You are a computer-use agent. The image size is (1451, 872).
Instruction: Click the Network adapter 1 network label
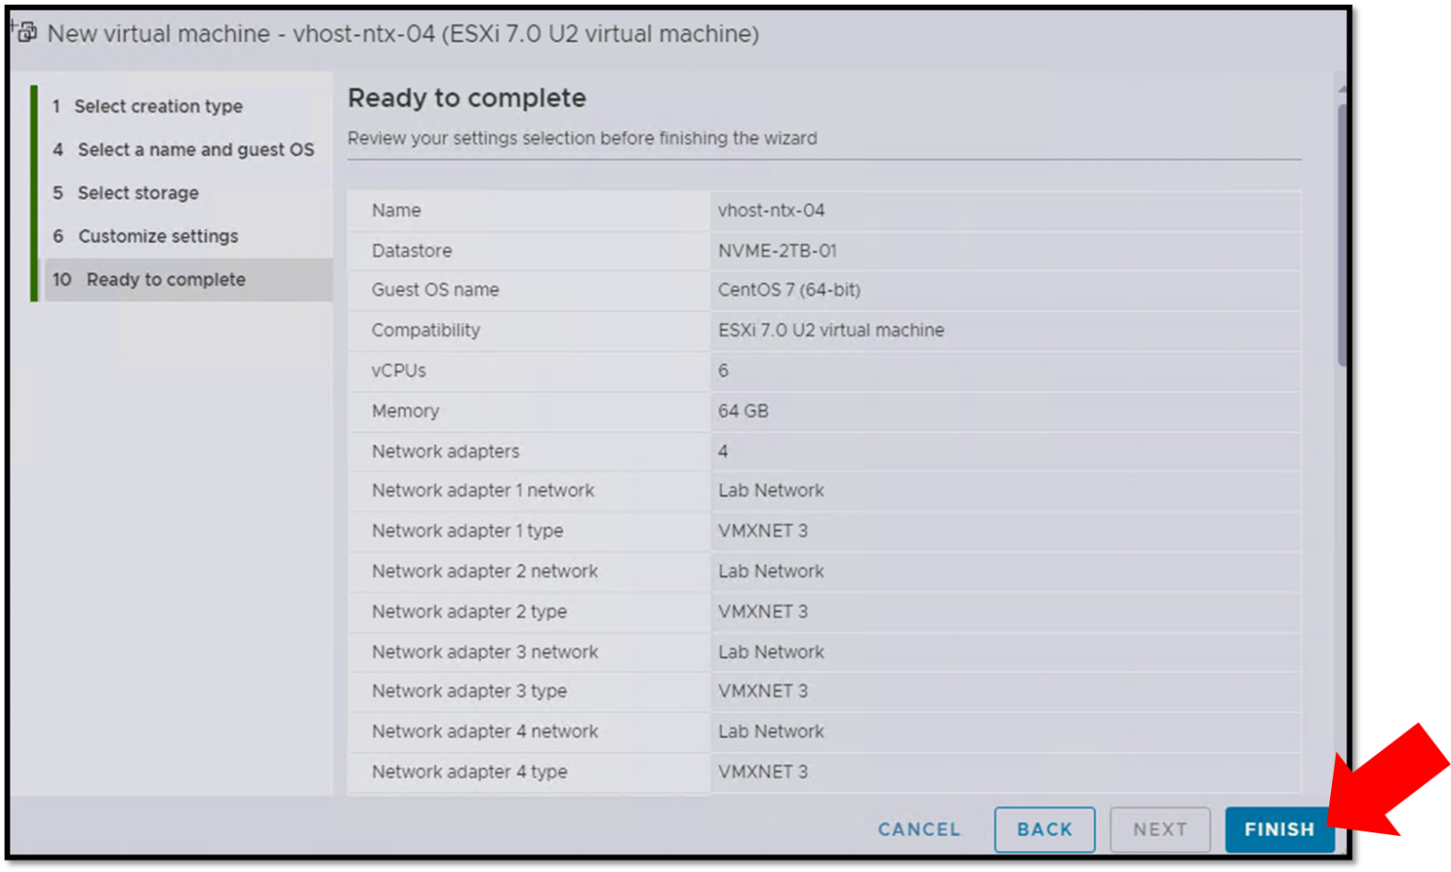(x=483, y=491)
